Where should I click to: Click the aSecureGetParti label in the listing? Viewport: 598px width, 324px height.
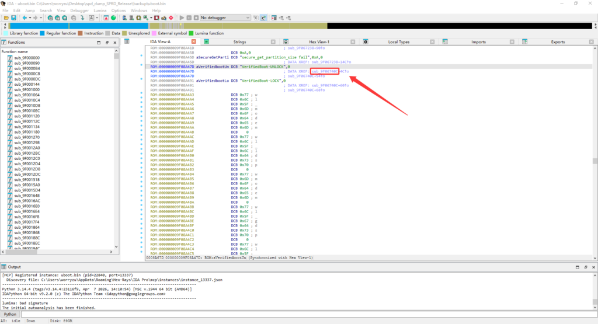click(213, 57)
